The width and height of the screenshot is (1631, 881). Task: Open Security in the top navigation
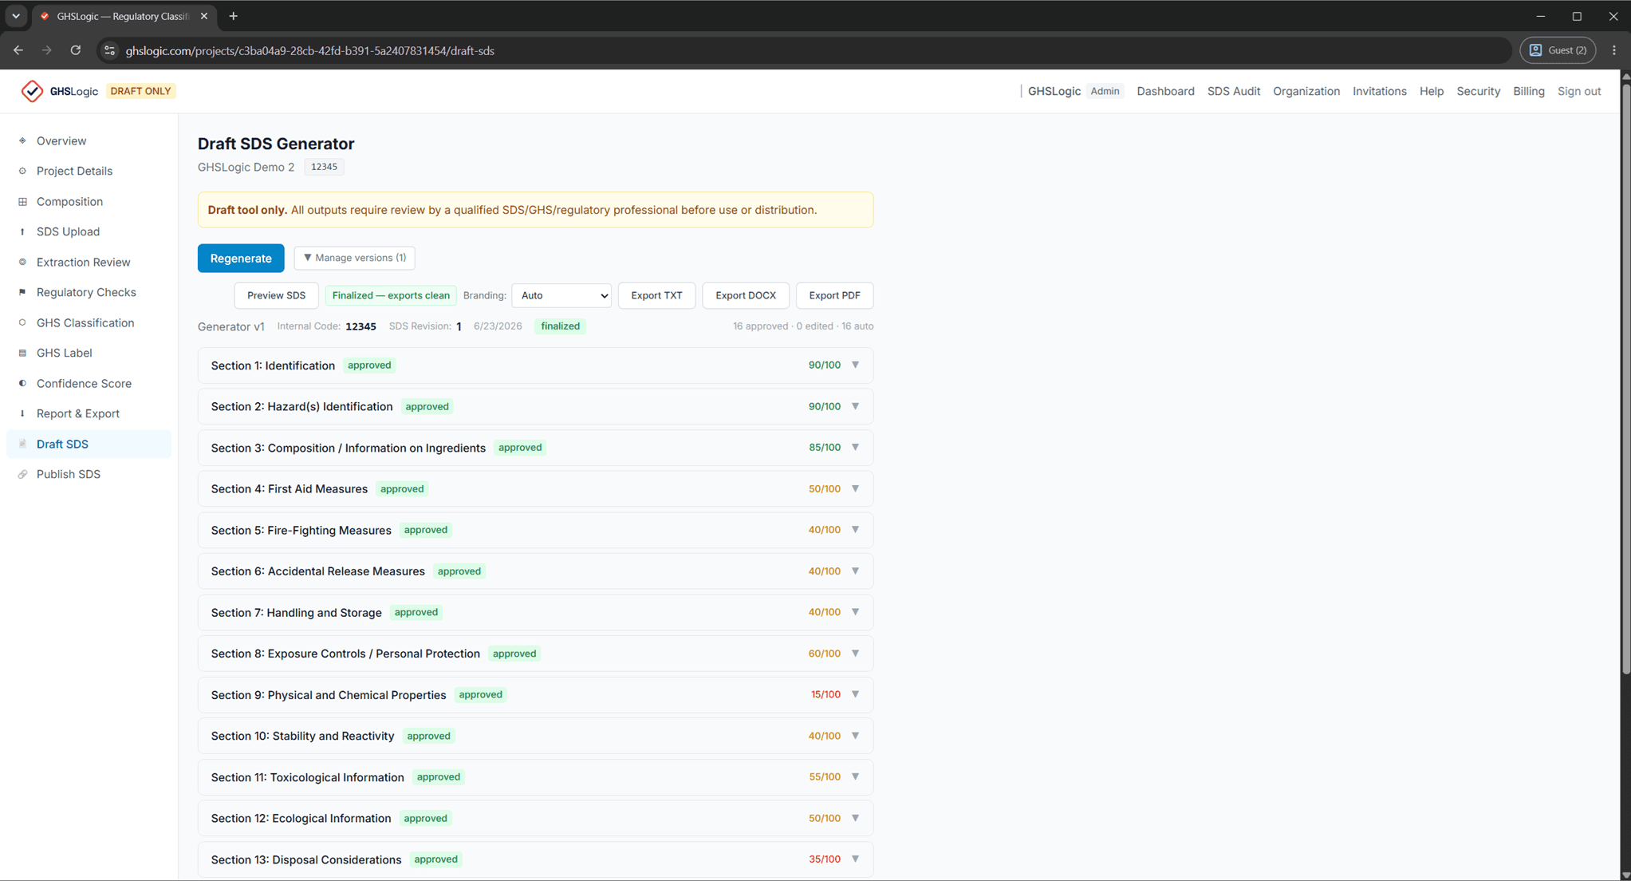[x=1478, y=91]
